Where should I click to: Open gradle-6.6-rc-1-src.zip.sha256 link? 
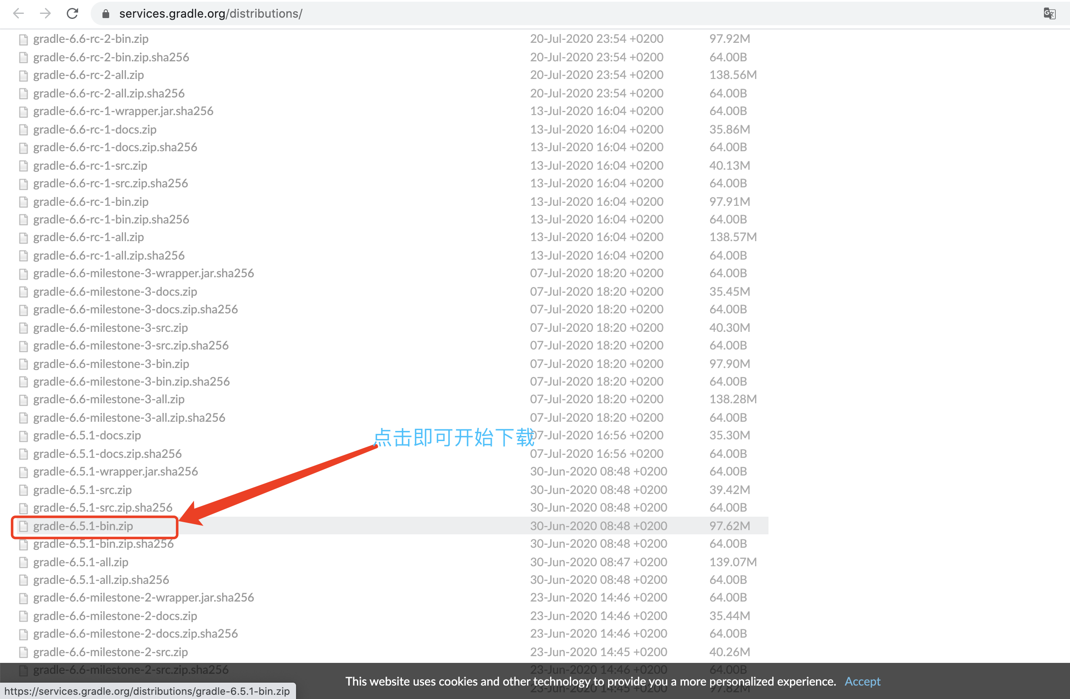pyautogui.click(x=110, y=183)
